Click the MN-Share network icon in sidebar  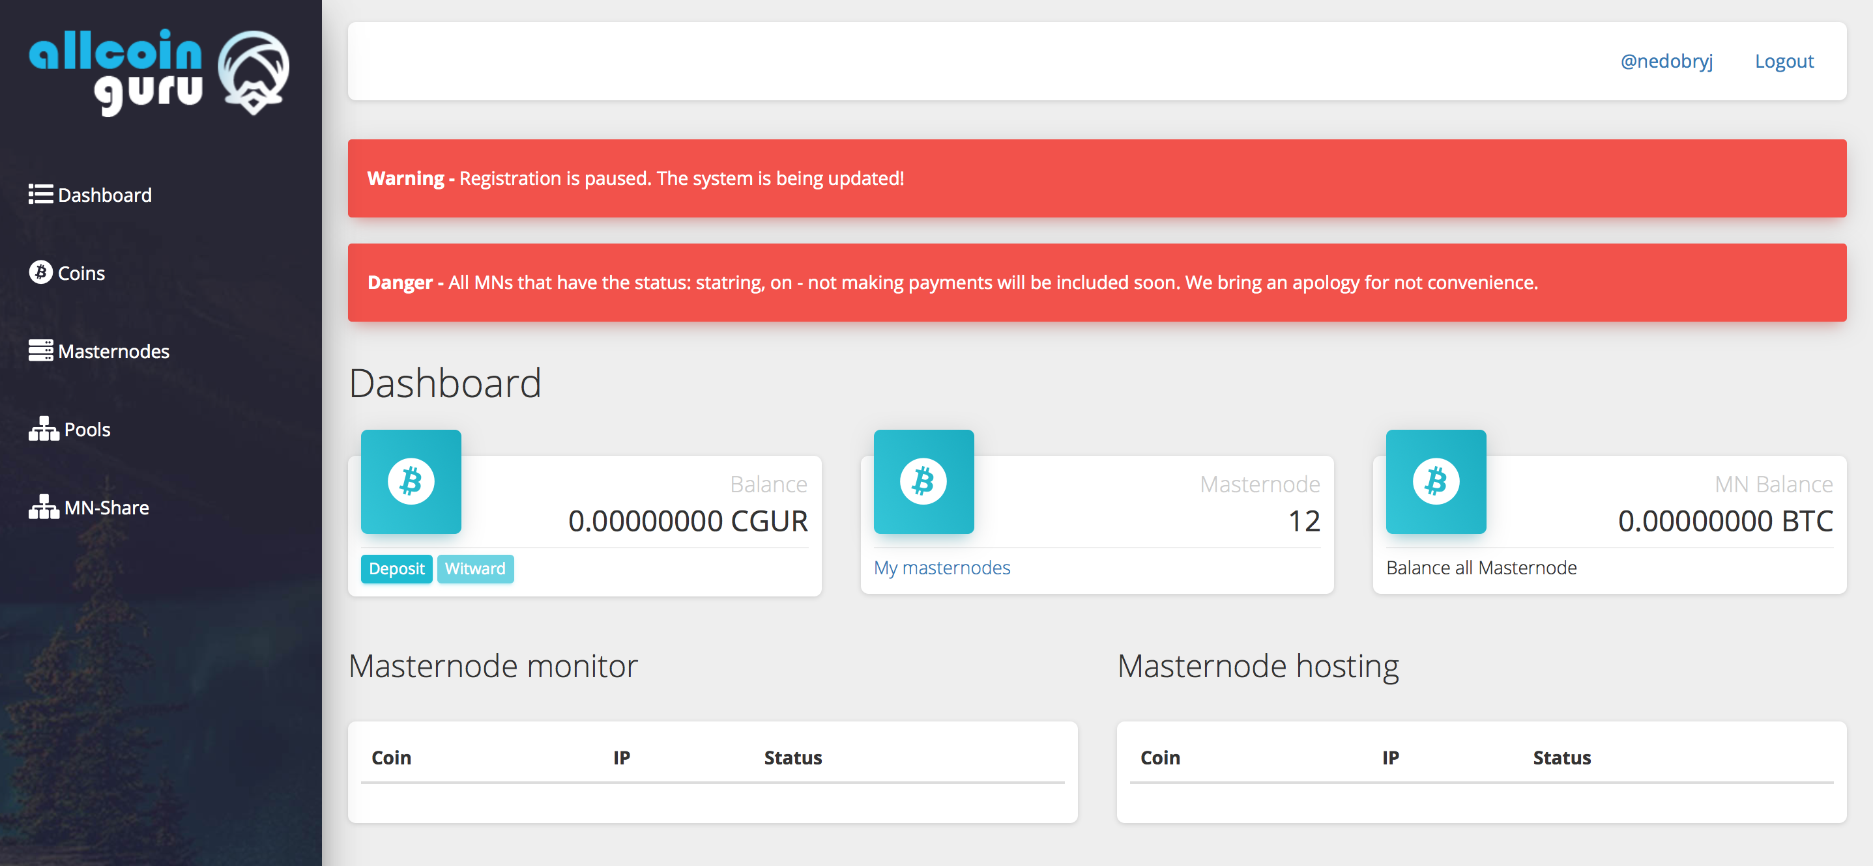(44, 507)
